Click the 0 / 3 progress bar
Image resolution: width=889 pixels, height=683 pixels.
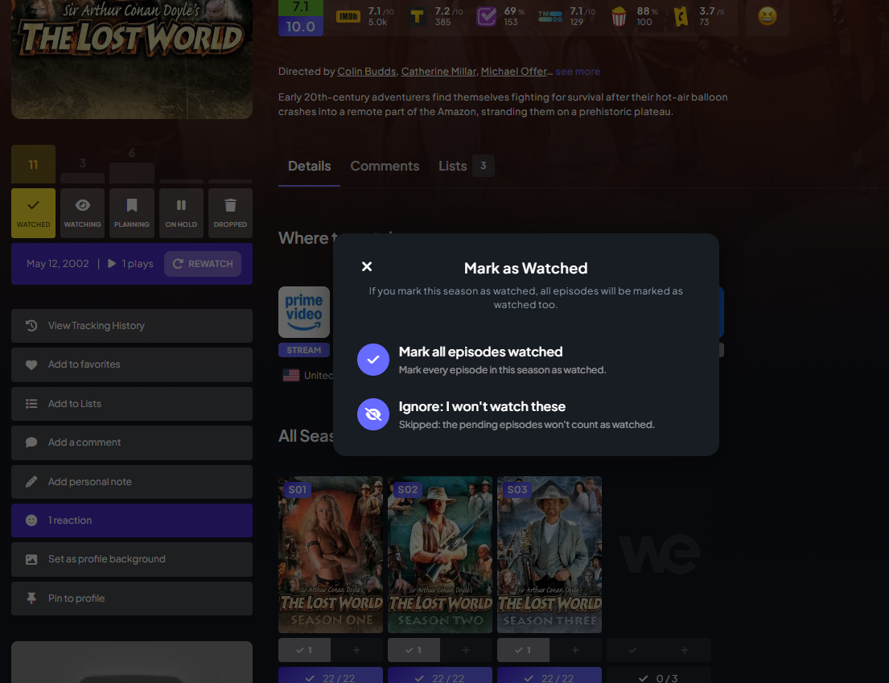tap(659, 676)
